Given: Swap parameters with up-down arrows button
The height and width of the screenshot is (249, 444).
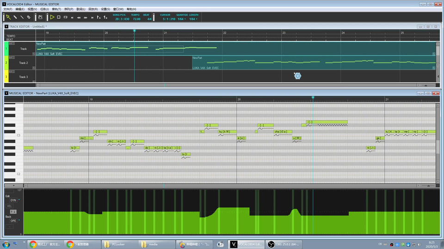Looking at the screenshot, I should tap(13, 212).
